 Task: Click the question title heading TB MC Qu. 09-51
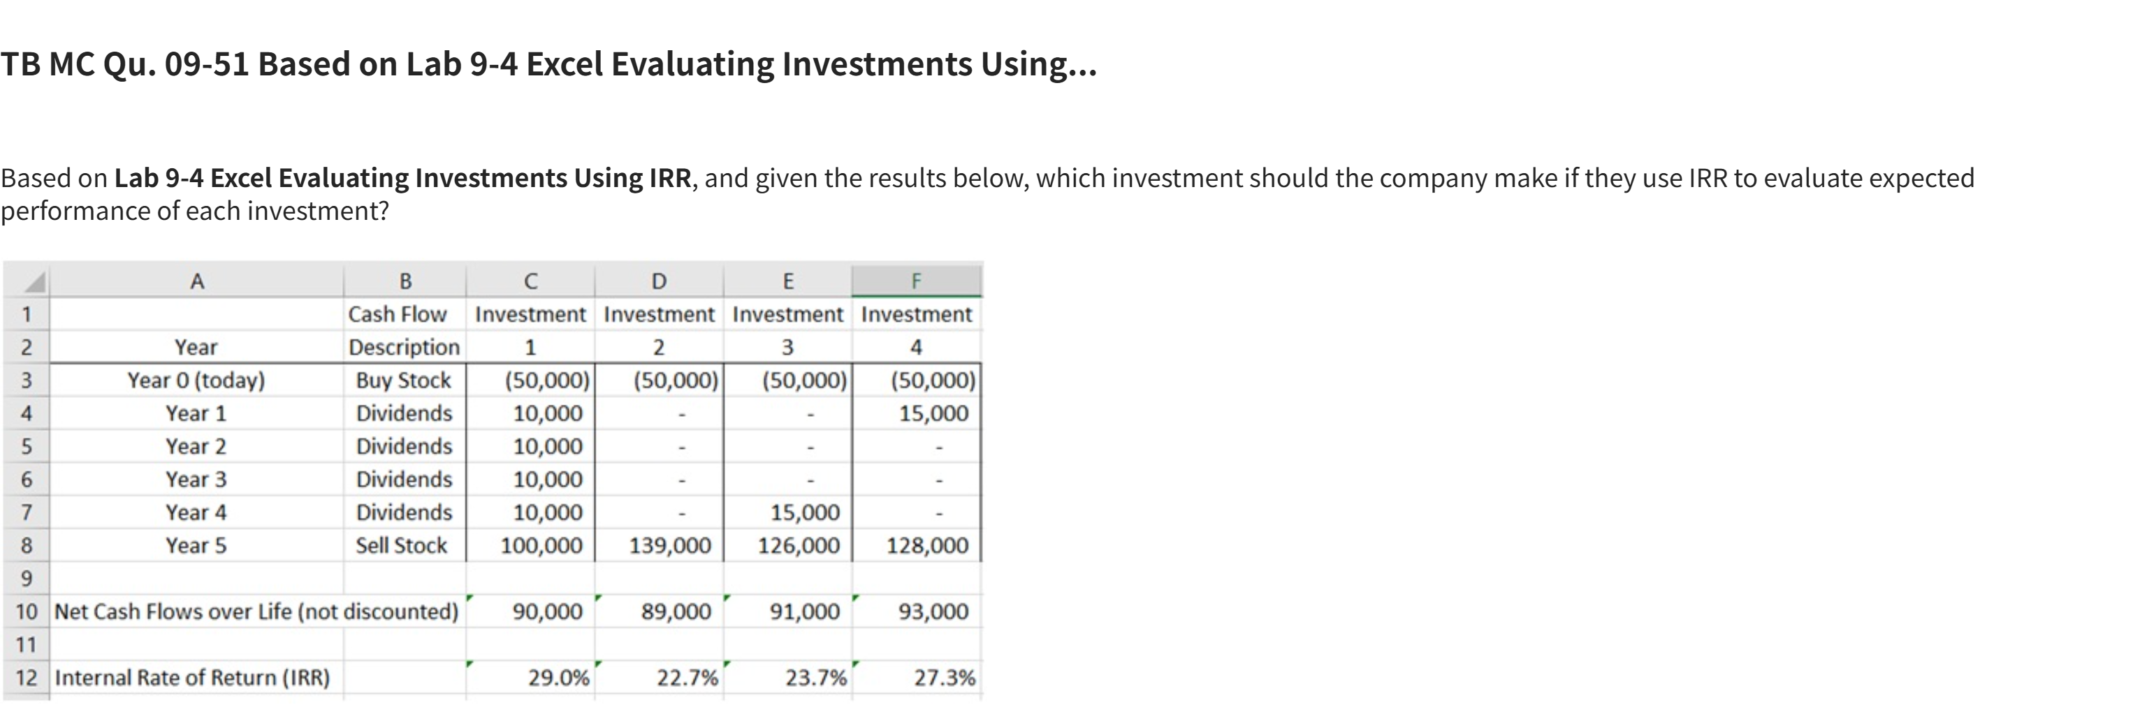[x=548, y=64]
